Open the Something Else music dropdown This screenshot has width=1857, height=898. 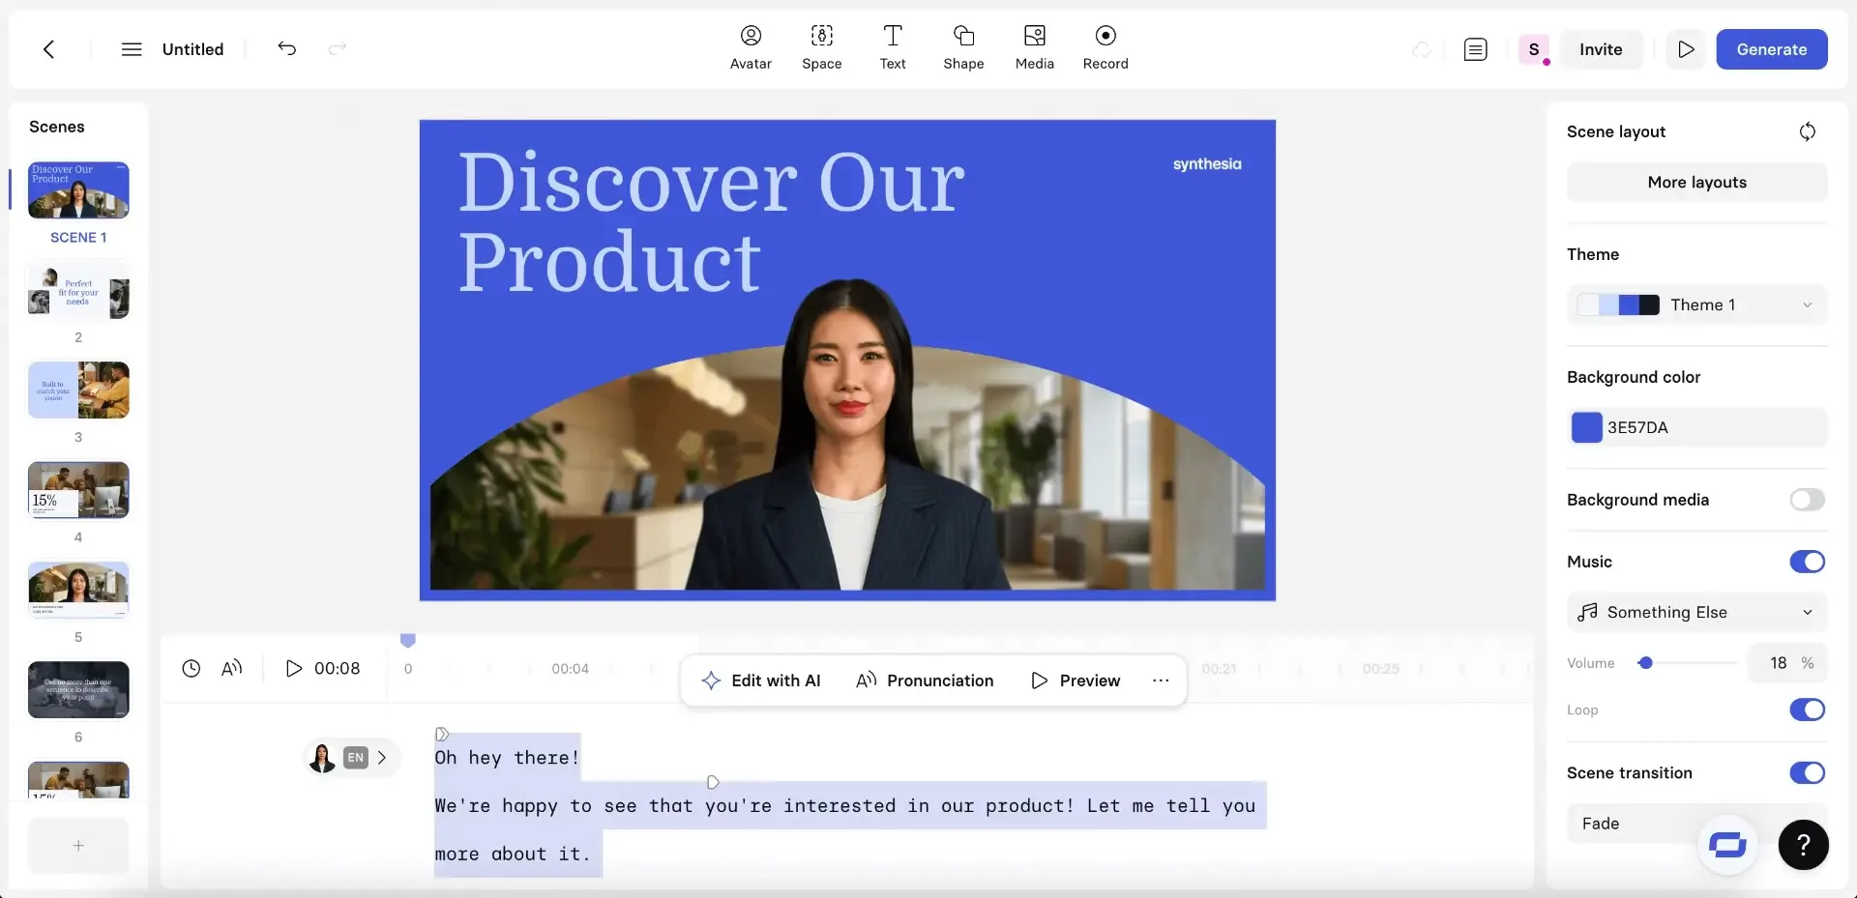pos(1696,613)
